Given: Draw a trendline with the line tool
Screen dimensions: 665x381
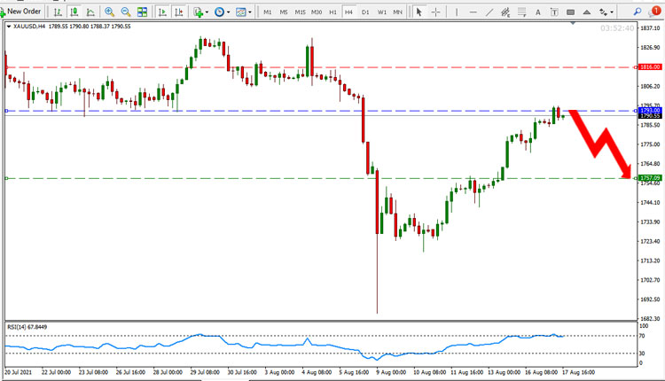Looking at the screenshot, I should tap(489, 12).
